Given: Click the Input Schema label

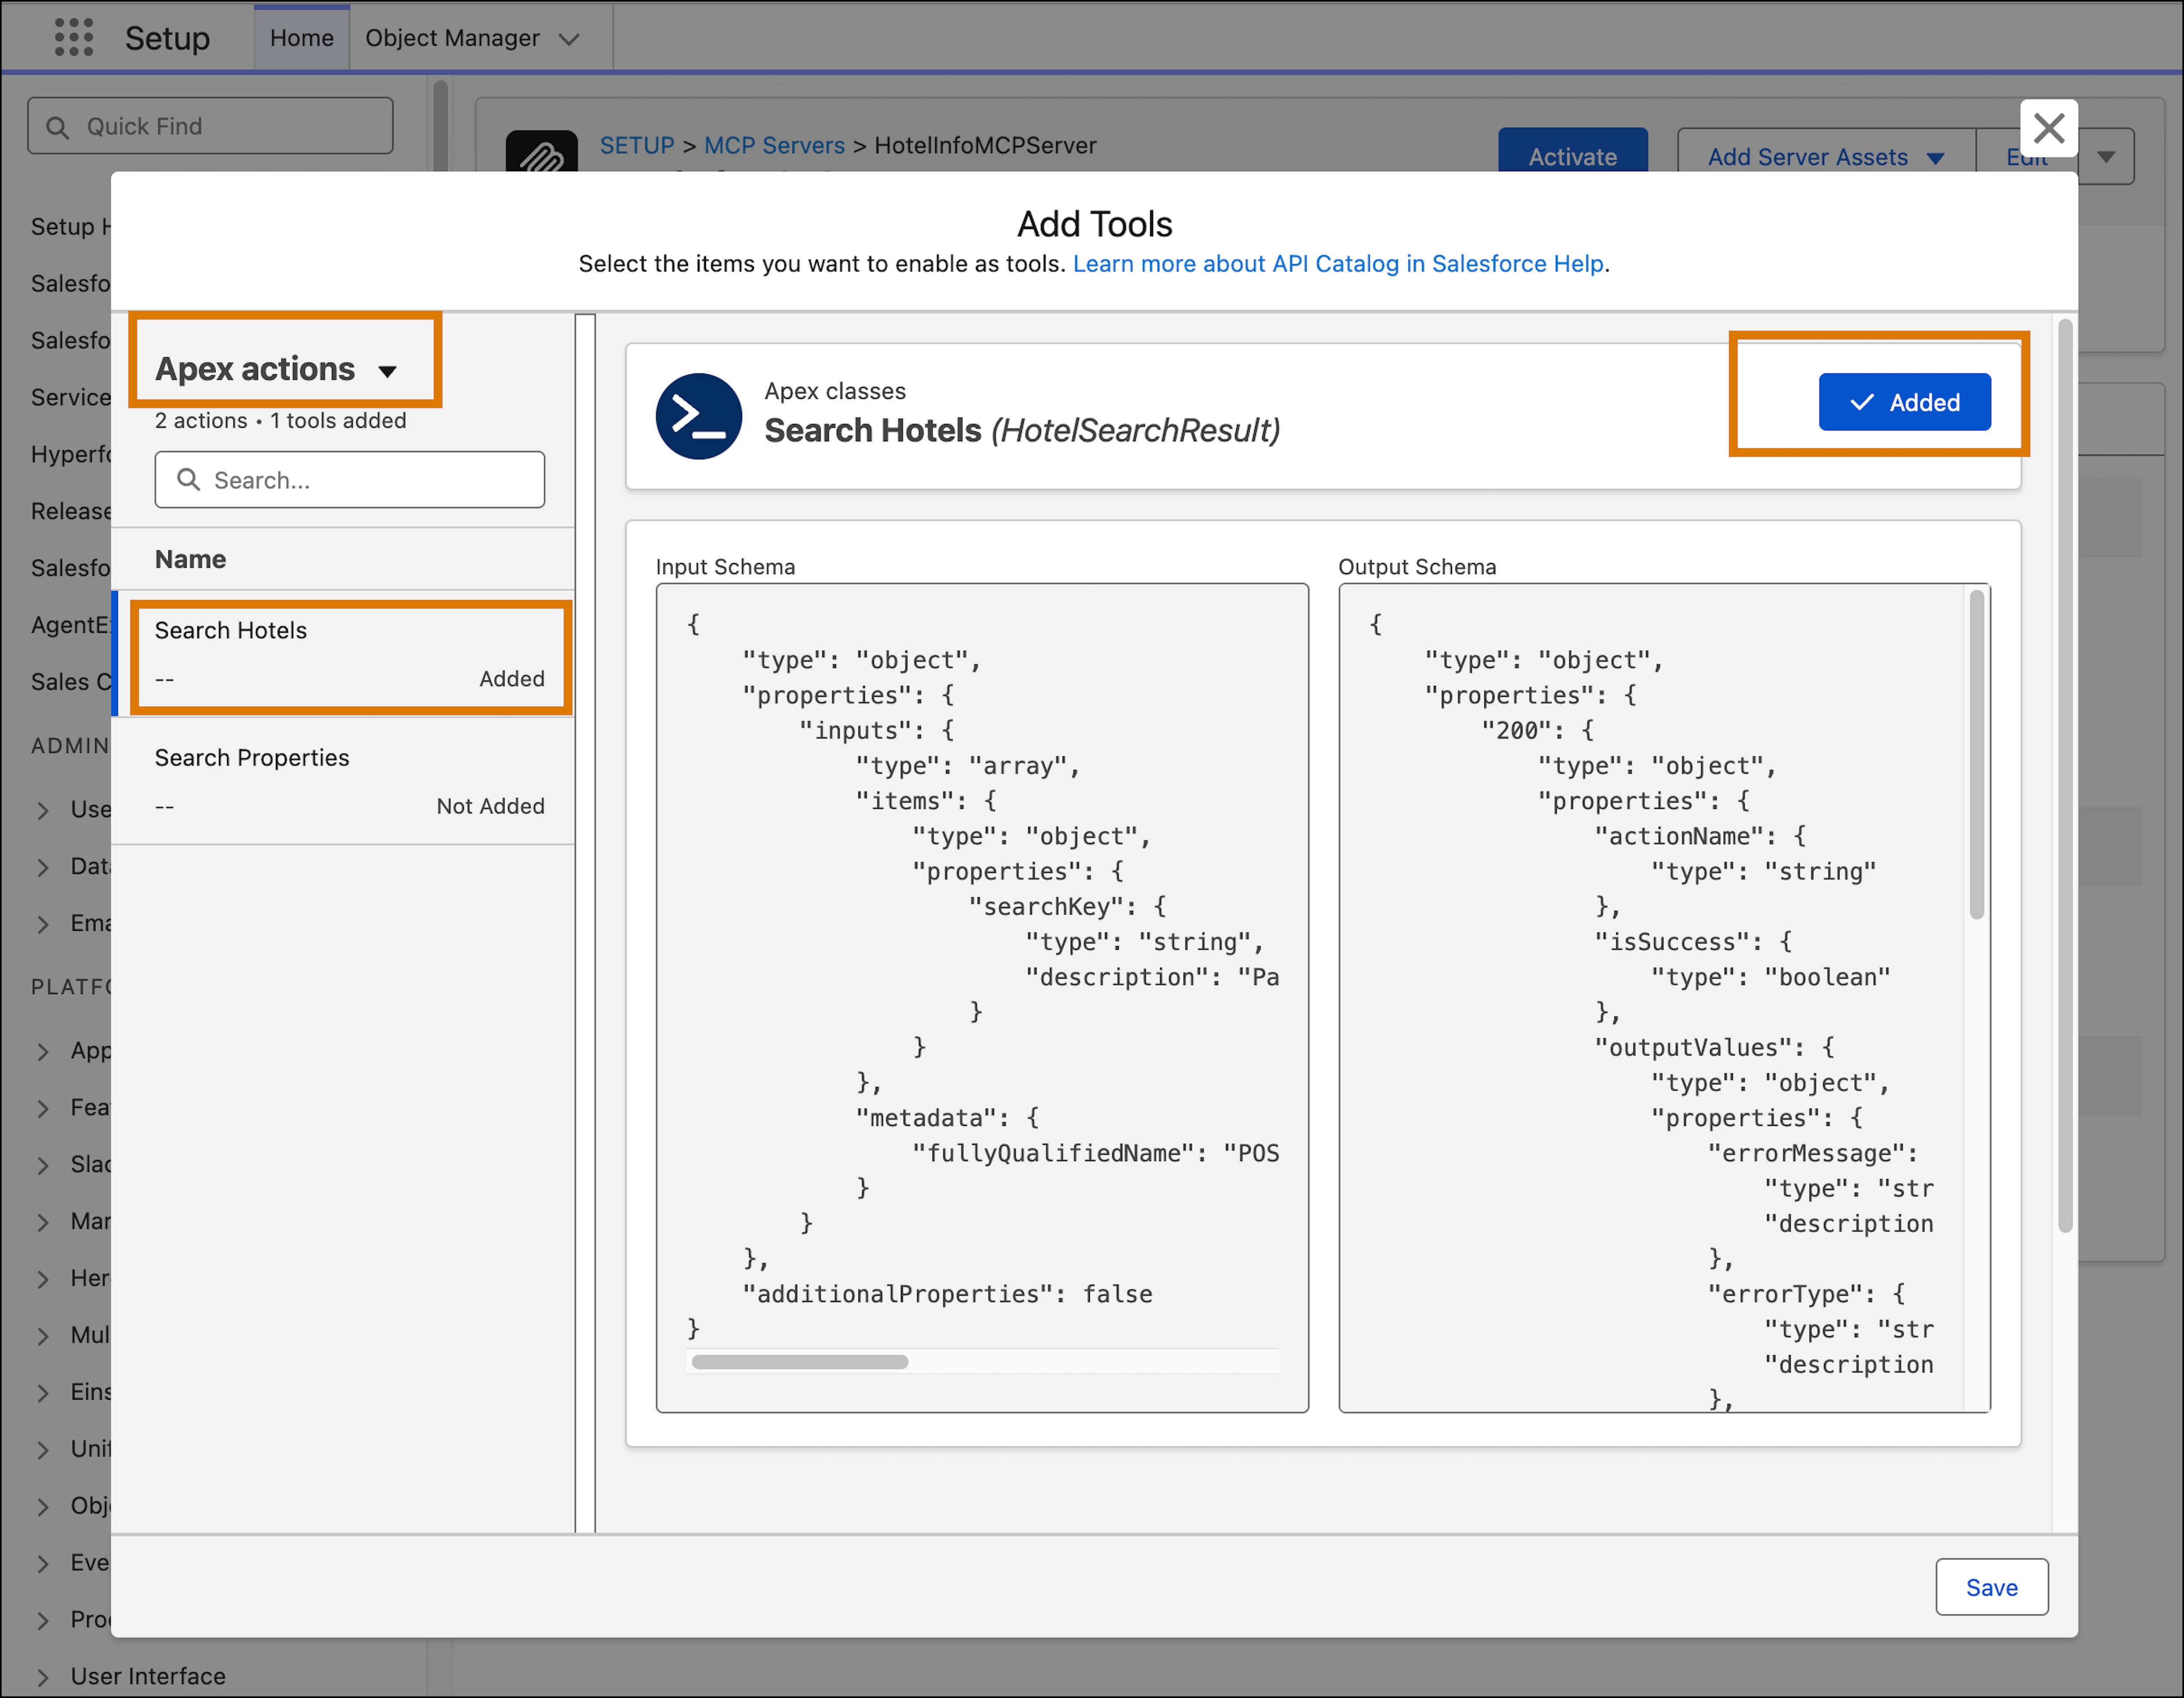Looking at the screenshot, I should tap(725, 567).
